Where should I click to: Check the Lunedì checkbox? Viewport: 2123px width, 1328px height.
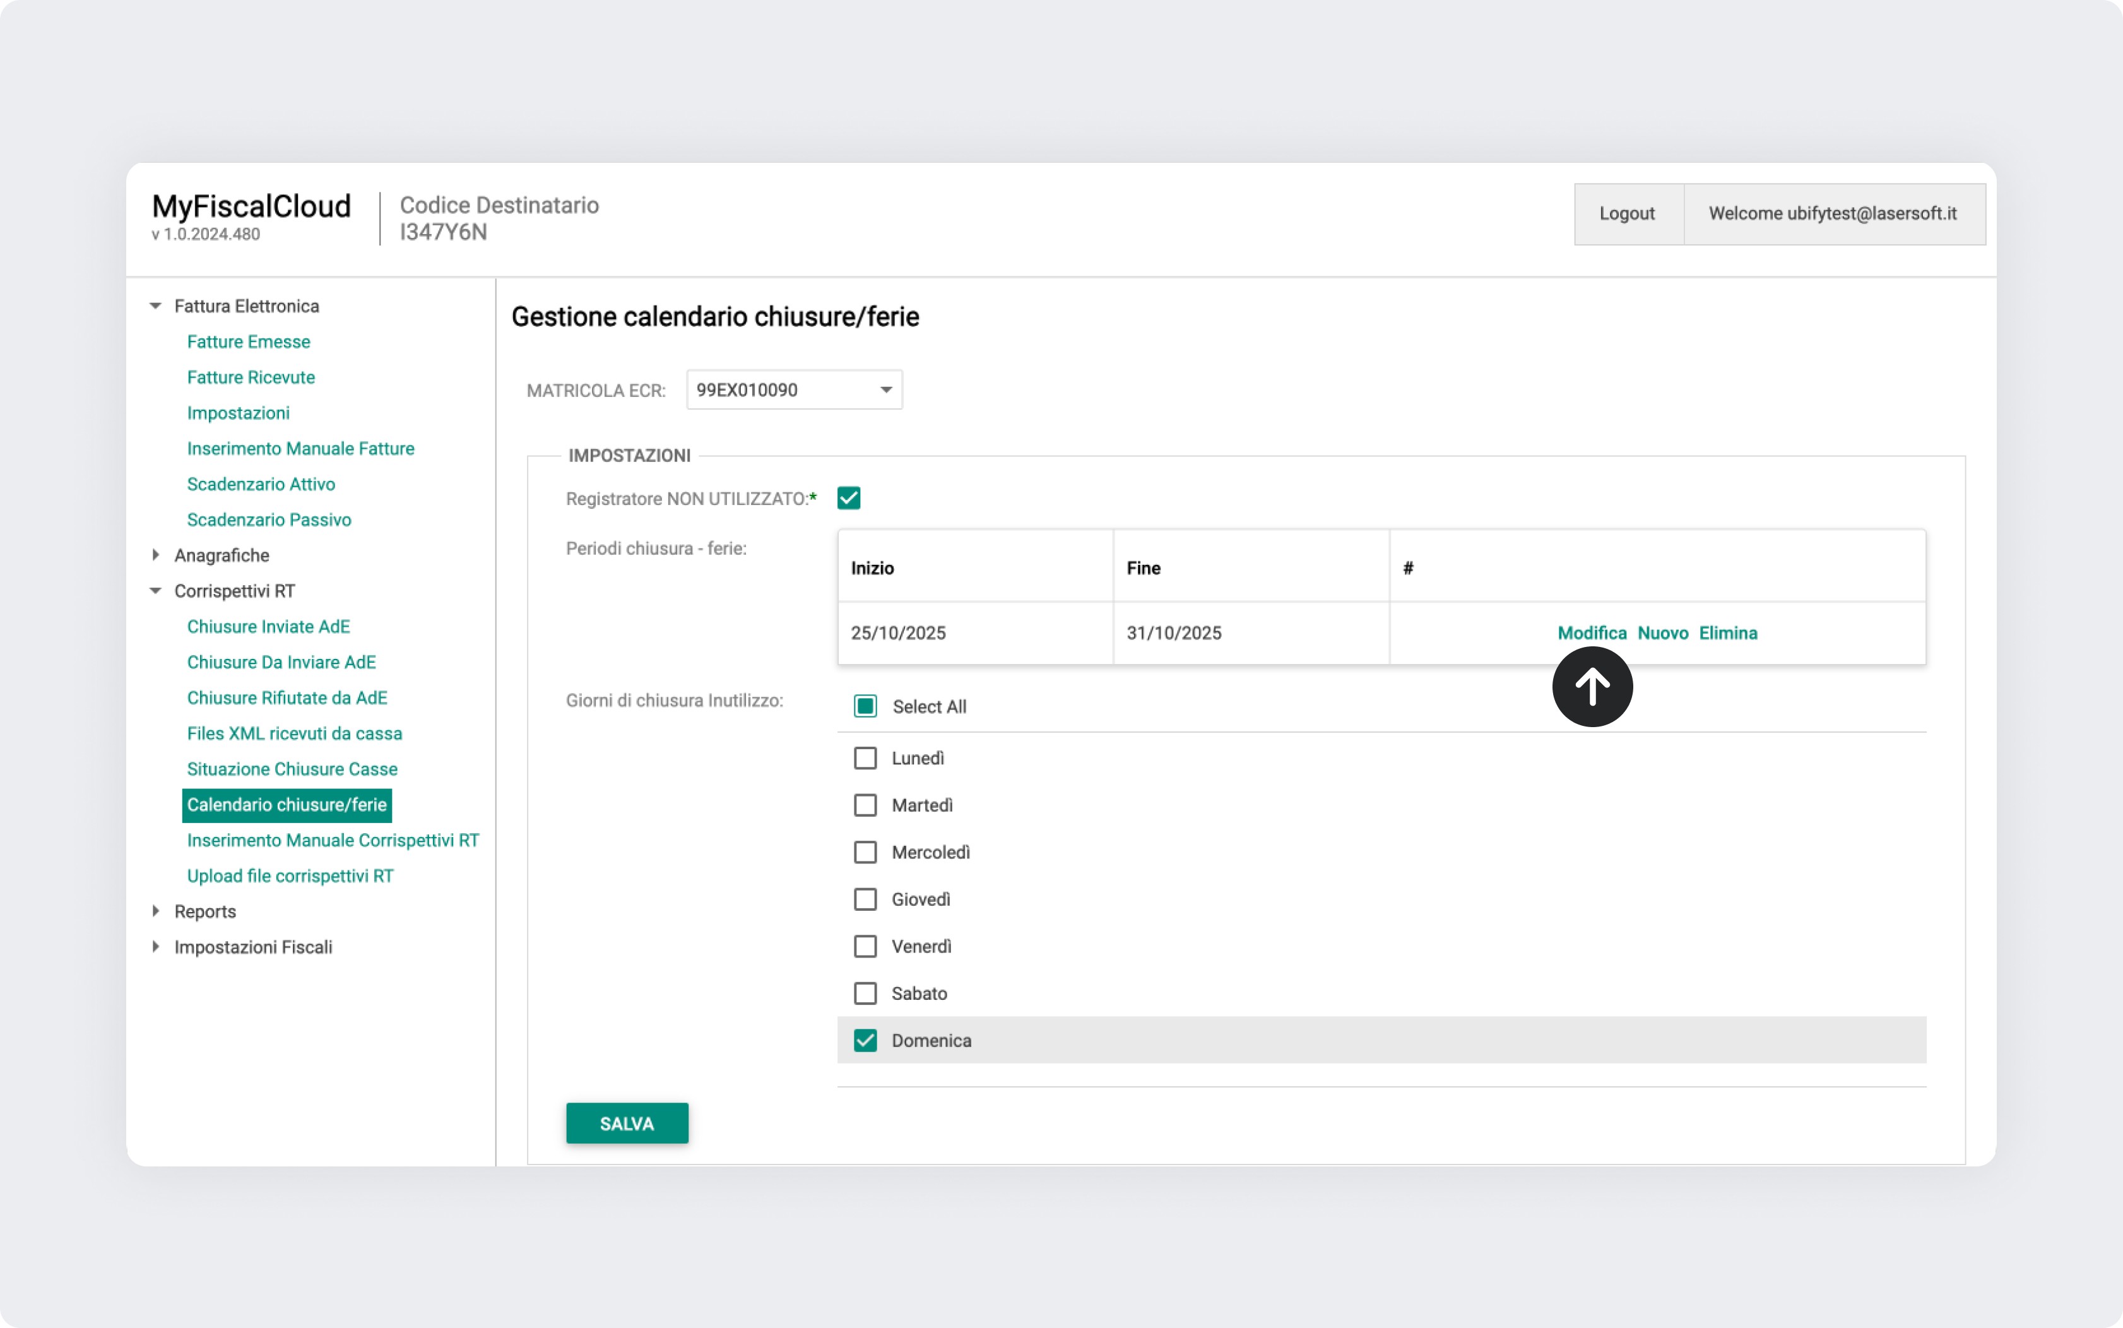865,758
